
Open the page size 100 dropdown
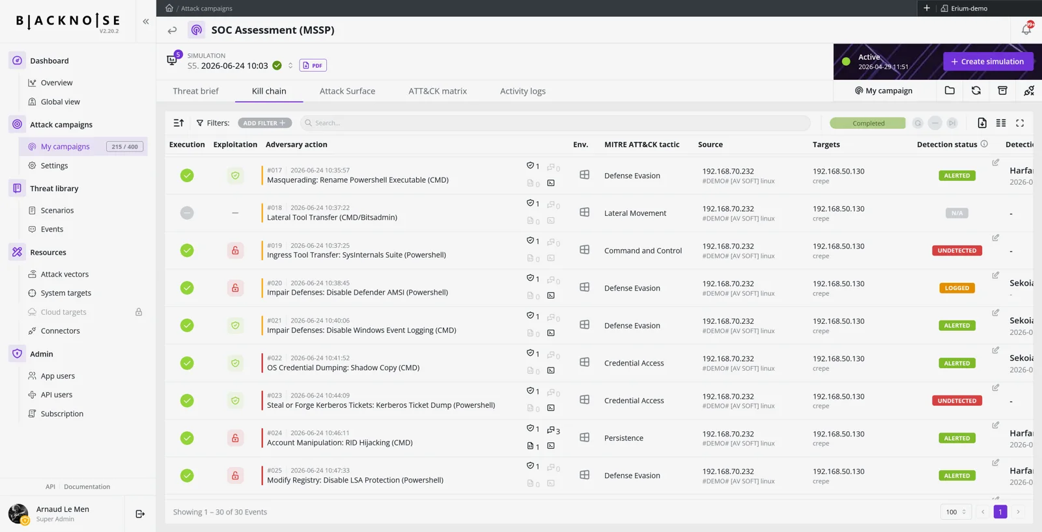tap(956, 512)
